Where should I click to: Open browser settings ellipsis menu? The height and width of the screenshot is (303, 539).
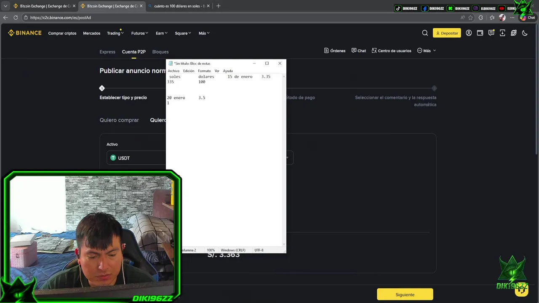click(x=512, y=18)
